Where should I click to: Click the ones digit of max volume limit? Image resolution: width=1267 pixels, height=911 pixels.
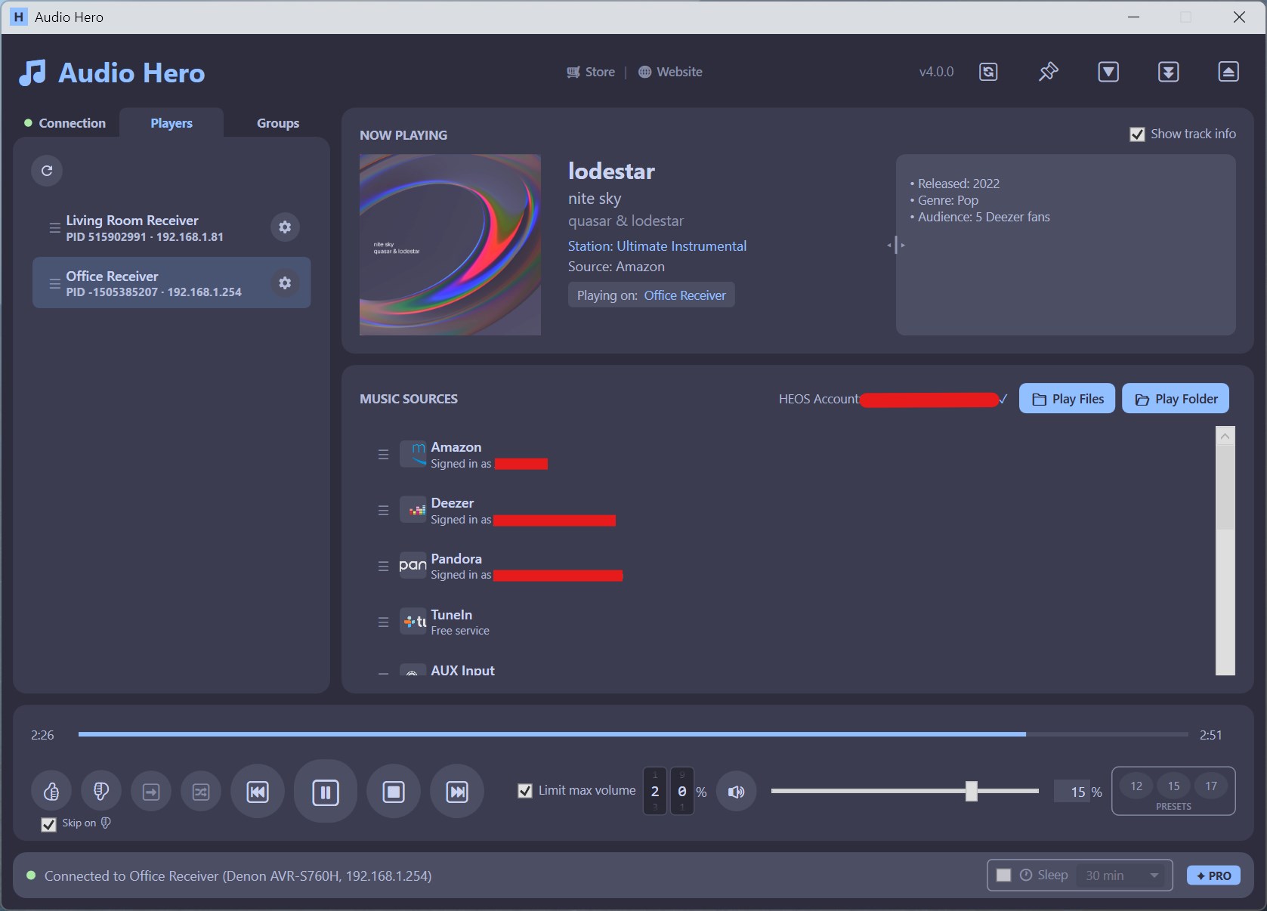681,791
